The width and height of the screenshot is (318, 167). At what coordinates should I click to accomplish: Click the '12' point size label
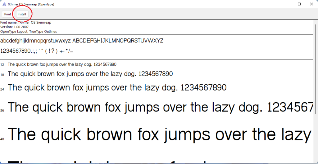[2, 65]
